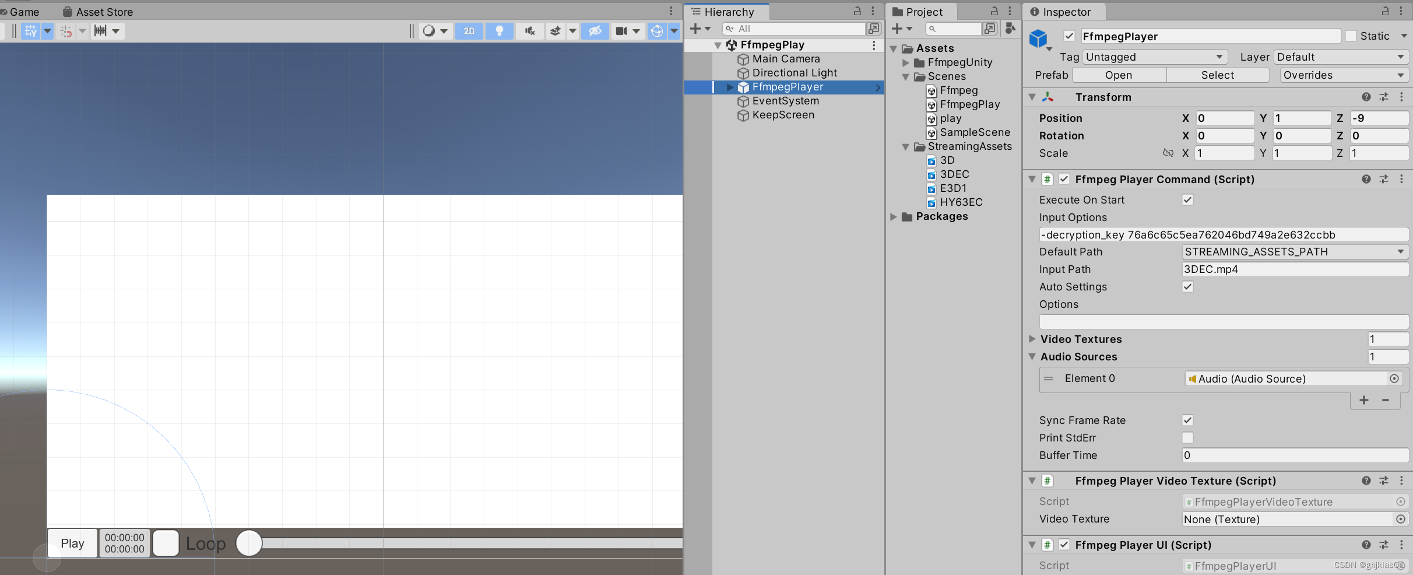Click the object picker circle beside Audio Source

1394,378
